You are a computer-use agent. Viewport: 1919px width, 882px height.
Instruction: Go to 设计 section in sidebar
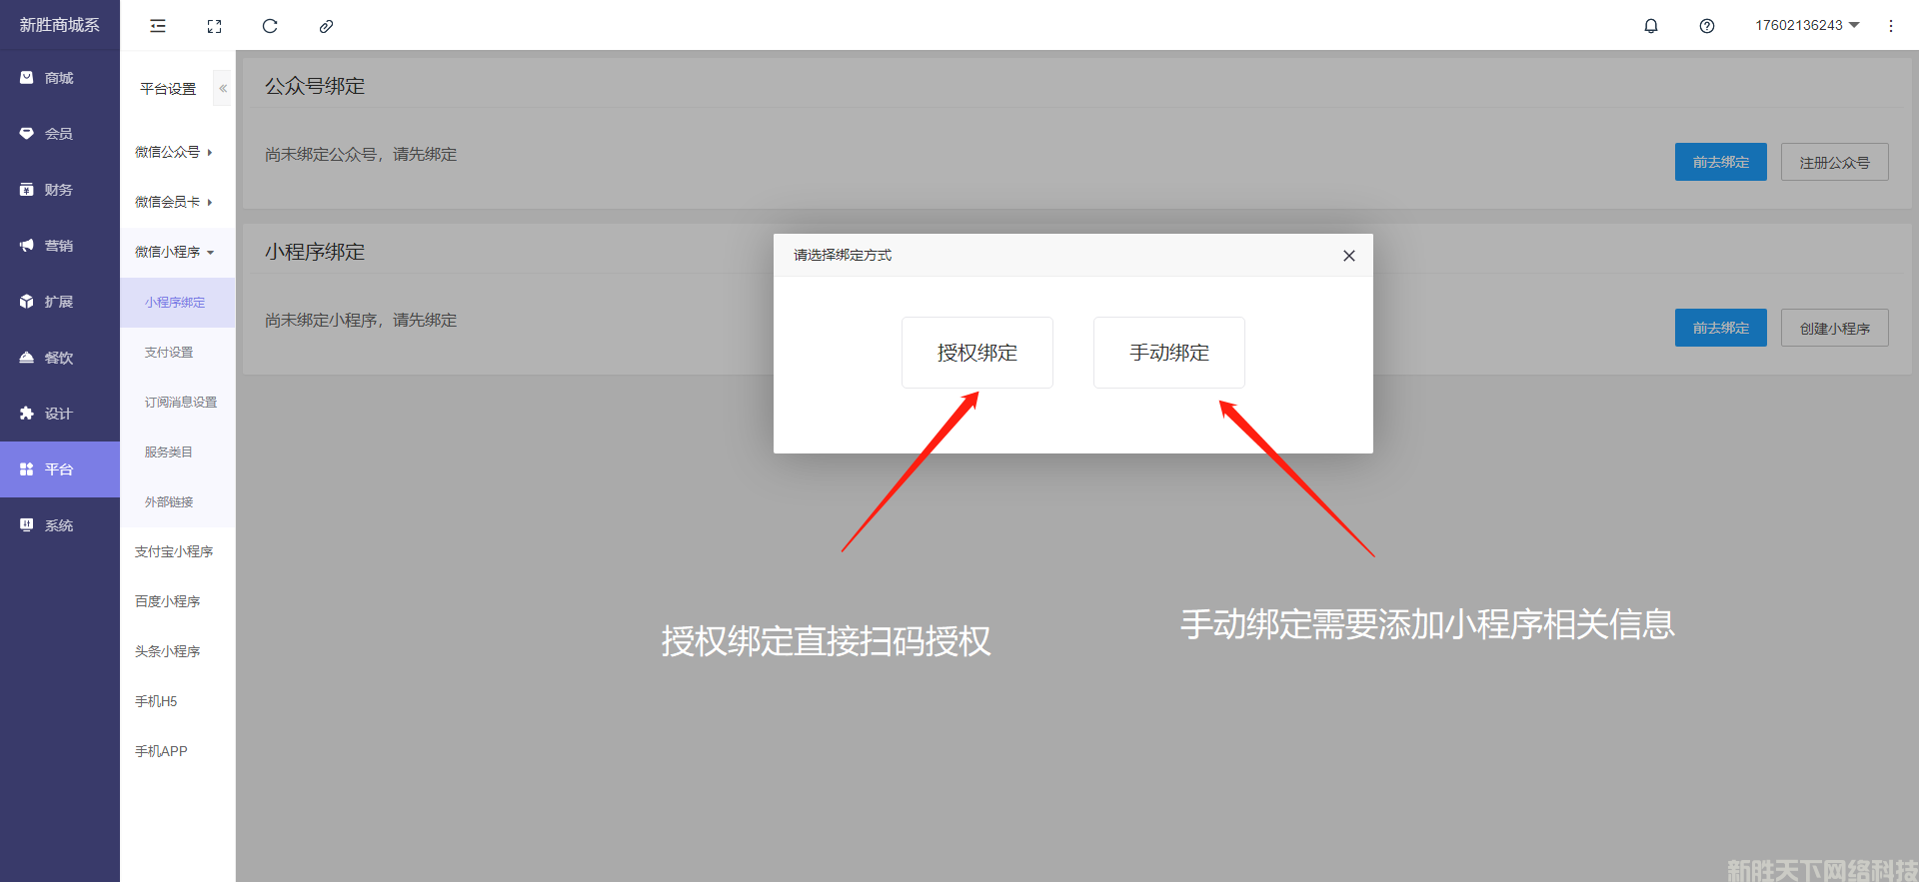[59, 414]
